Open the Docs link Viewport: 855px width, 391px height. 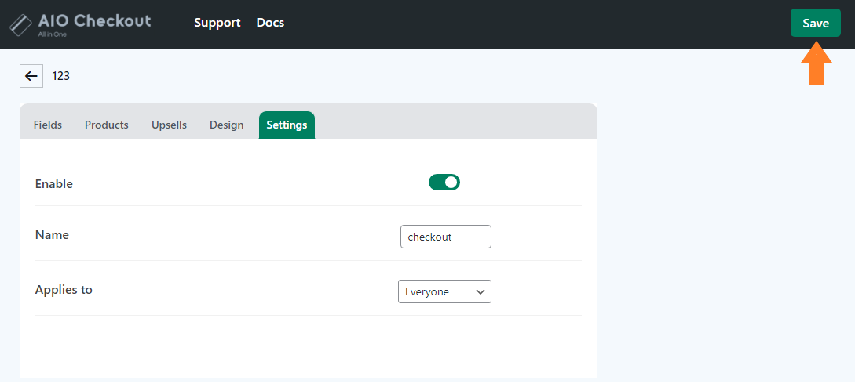pos(270,23)
